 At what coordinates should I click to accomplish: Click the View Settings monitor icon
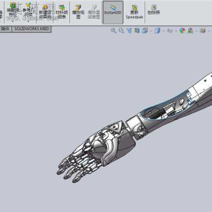[203, 31]
